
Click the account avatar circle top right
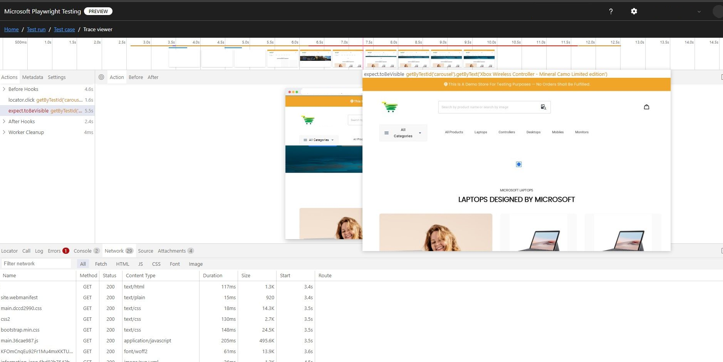point(718,11)
